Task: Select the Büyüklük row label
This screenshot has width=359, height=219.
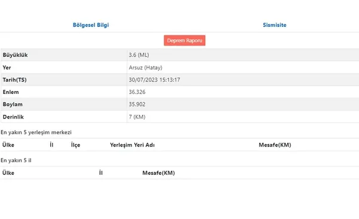Action: 15,55
